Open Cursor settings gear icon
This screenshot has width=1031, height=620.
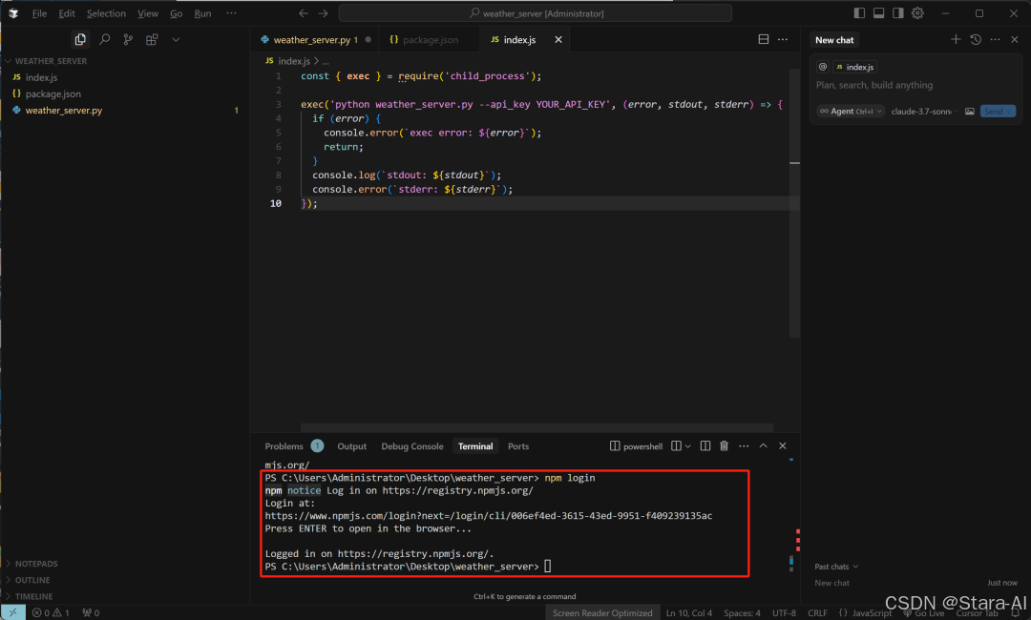pos(917,13)
